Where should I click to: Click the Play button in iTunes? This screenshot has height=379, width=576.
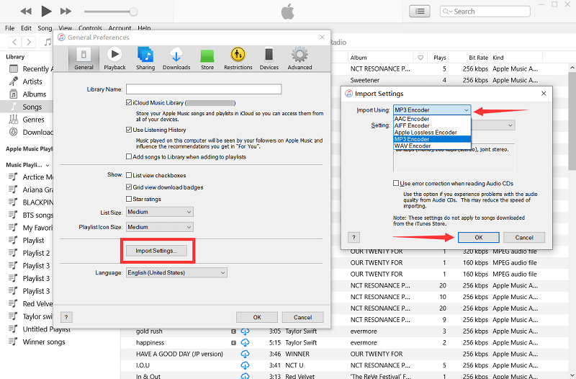point(46,11)
